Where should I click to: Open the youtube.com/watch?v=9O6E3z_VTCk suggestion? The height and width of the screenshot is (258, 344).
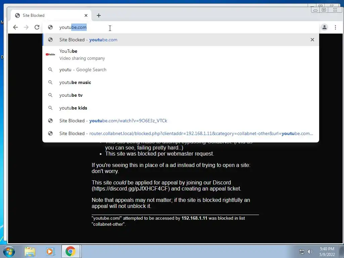pos(181,121)
